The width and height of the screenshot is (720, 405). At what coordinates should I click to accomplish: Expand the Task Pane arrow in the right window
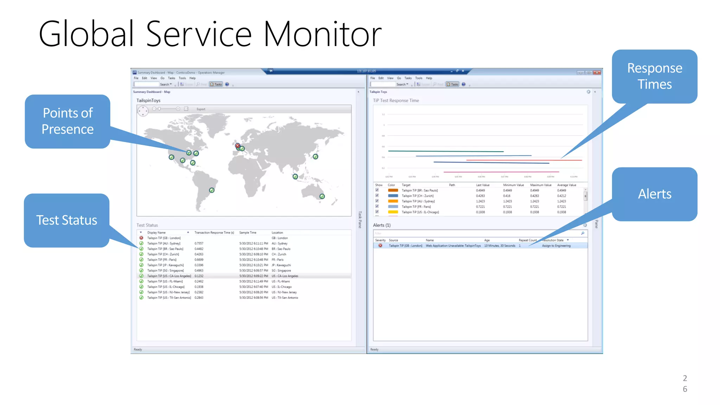pyautogui.click(x=595, y=92)
